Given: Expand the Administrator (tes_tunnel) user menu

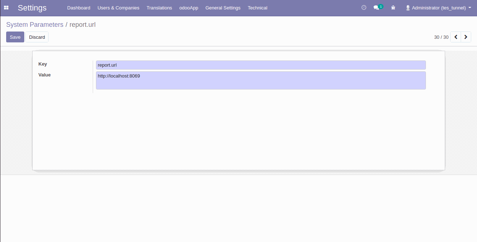Looking at the screenshot, I should point(438,8).
